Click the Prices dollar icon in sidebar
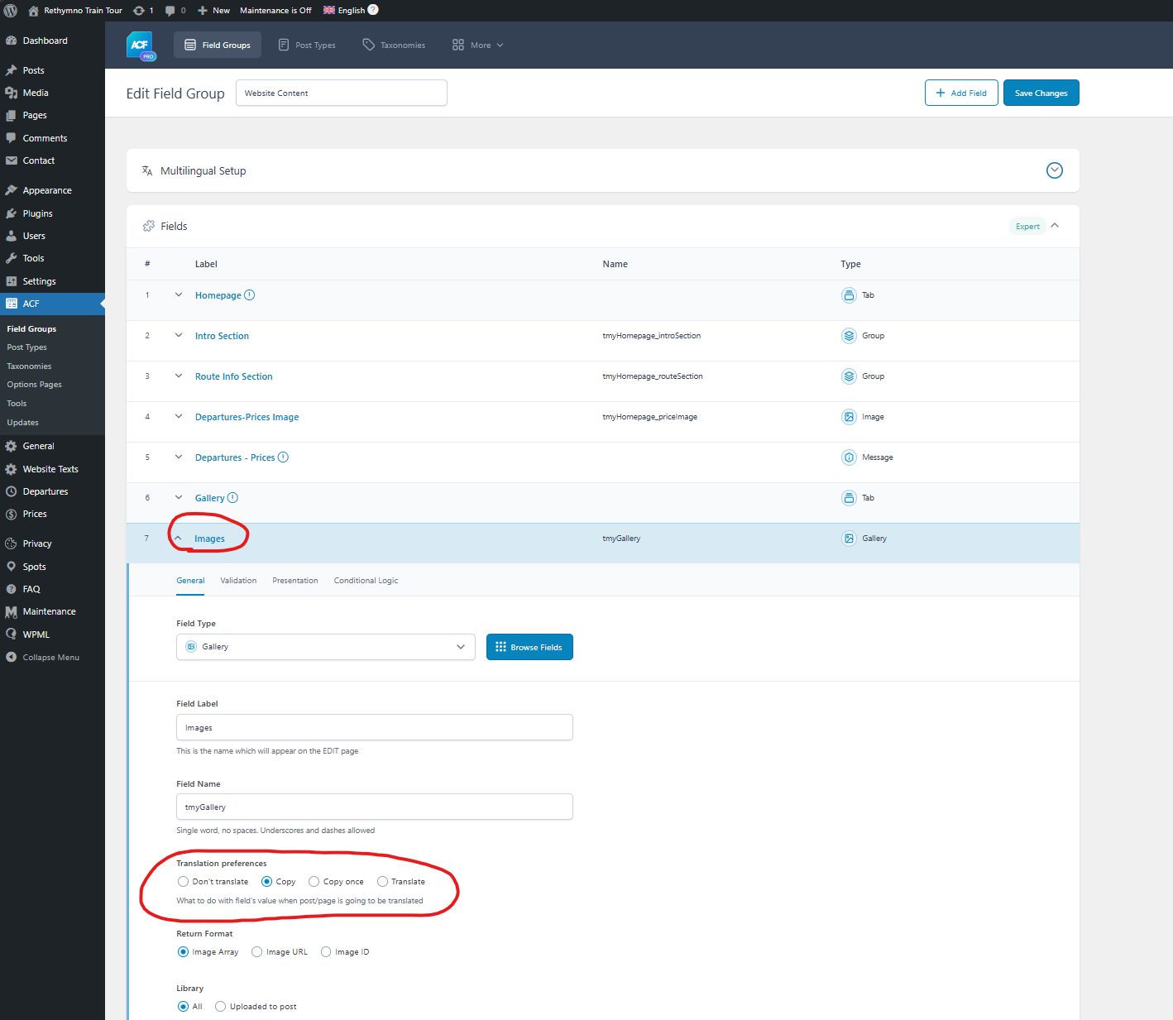This screenshot has width=1173, height=1020. (12, 514)
